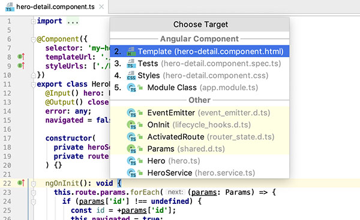The height and width of the screenshot is (220, 360).
Task: Click 'selector' property on line 7
Action: [62, 48]
